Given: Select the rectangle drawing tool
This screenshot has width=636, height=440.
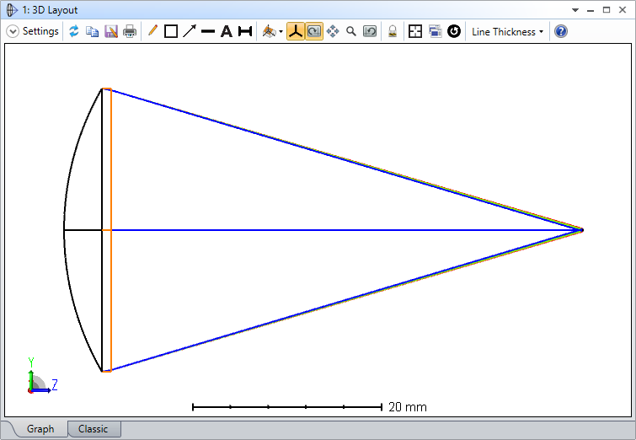Looking at the screenshot, I should point(171,31).
